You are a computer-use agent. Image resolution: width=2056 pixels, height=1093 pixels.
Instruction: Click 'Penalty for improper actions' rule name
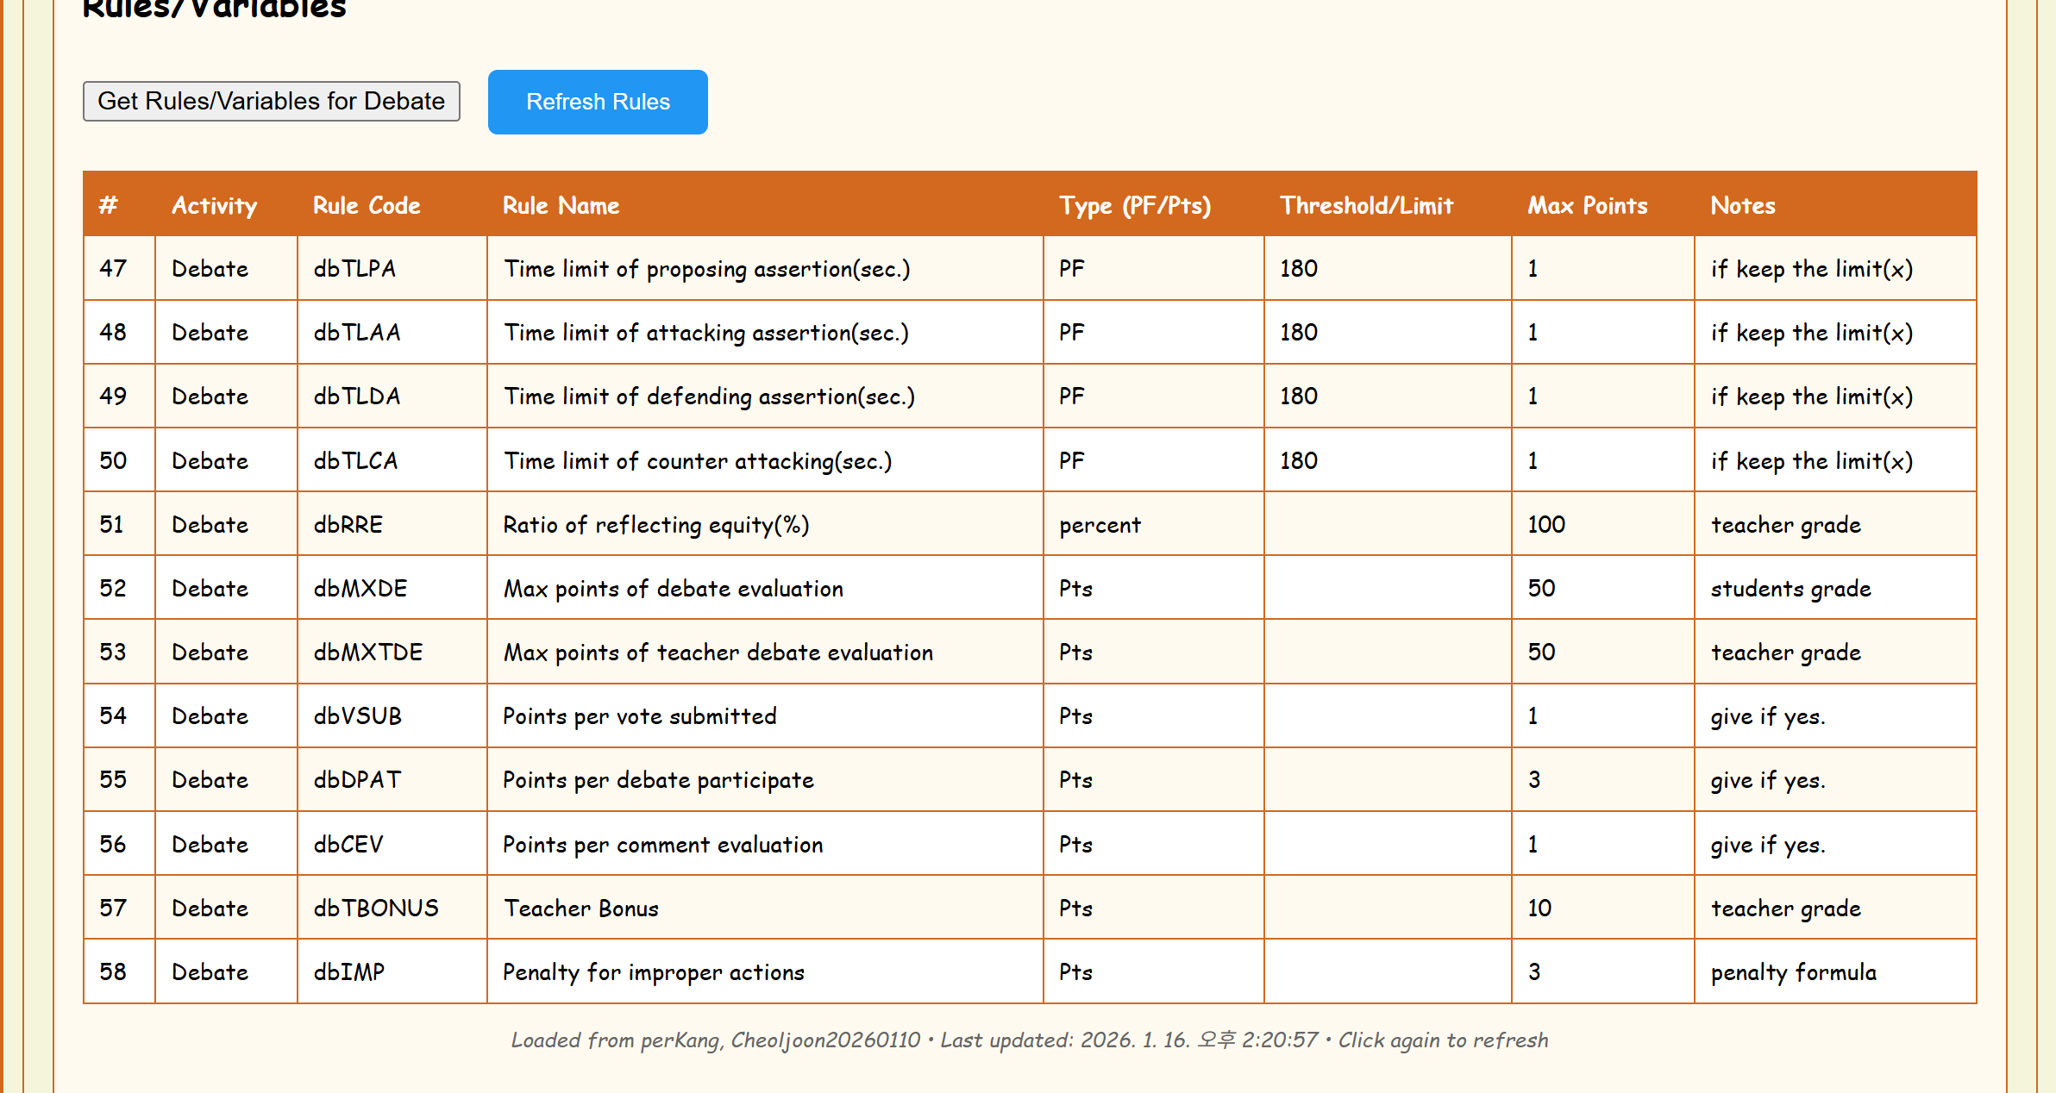coord(654,972)
